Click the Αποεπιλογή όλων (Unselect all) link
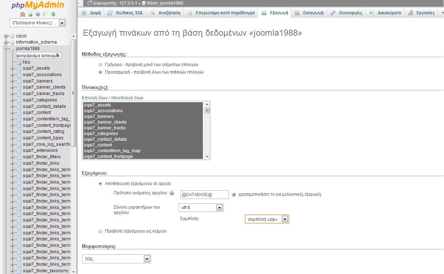Viewport: 444px width, 274px height. tap(127, 98)
